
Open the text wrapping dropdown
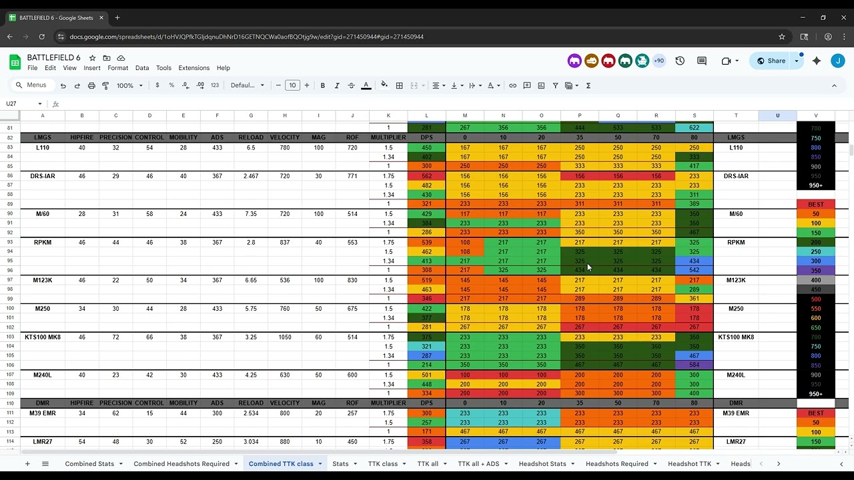tap(475, 85)
